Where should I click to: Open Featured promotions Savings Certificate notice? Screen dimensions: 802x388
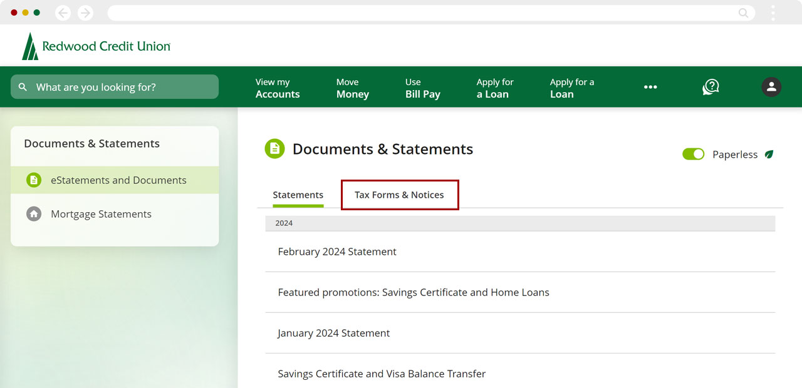pos(520,292)
